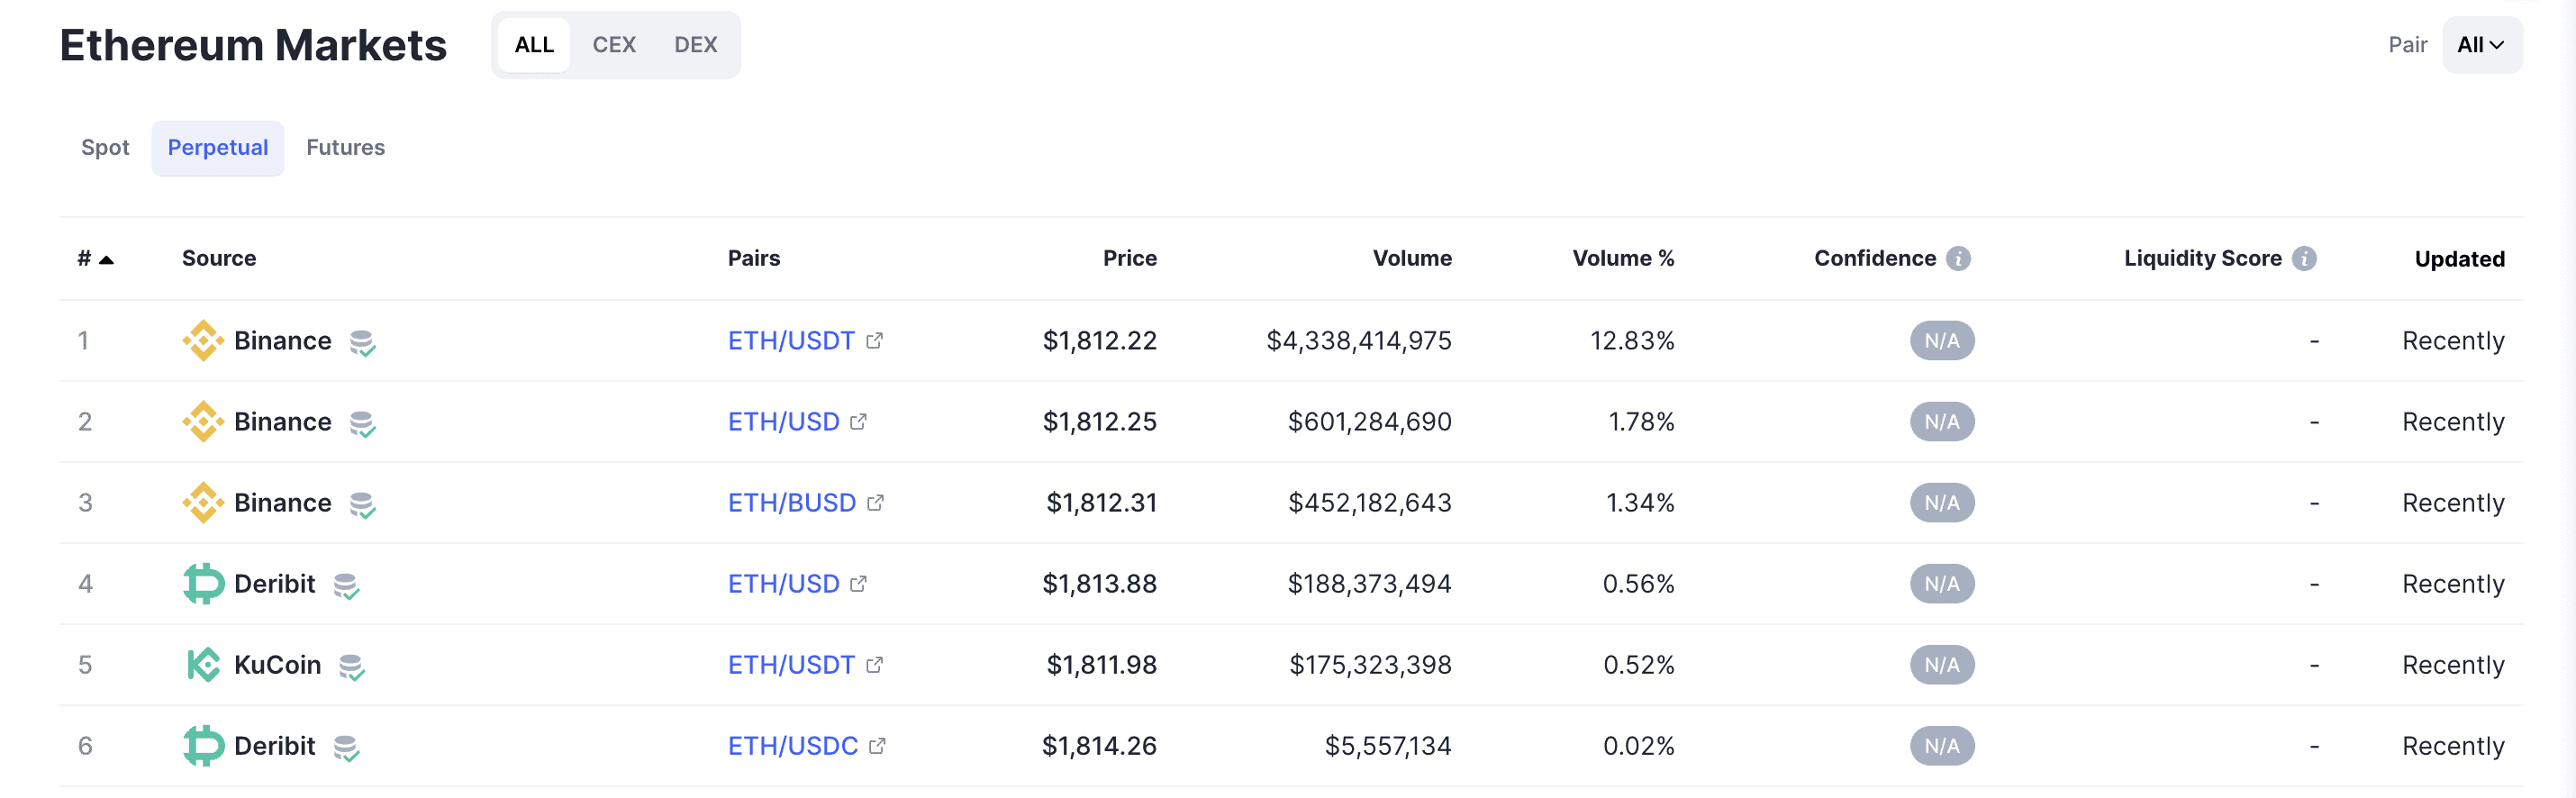
Task: Open Binance ETH/USDT pair link
Action: coord(790,341)
